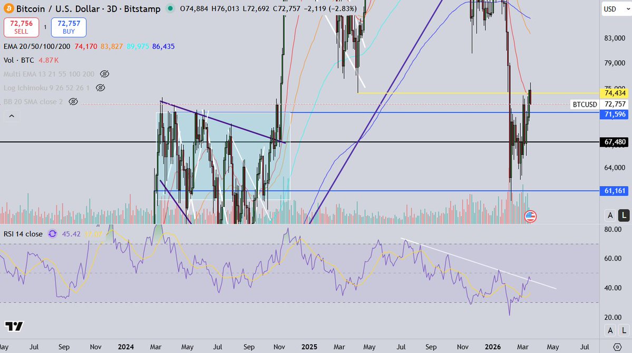This screenshot has height=353, width=632.
Task: Click the RSI refresh circular icon
Action: (x=52, y=234)
